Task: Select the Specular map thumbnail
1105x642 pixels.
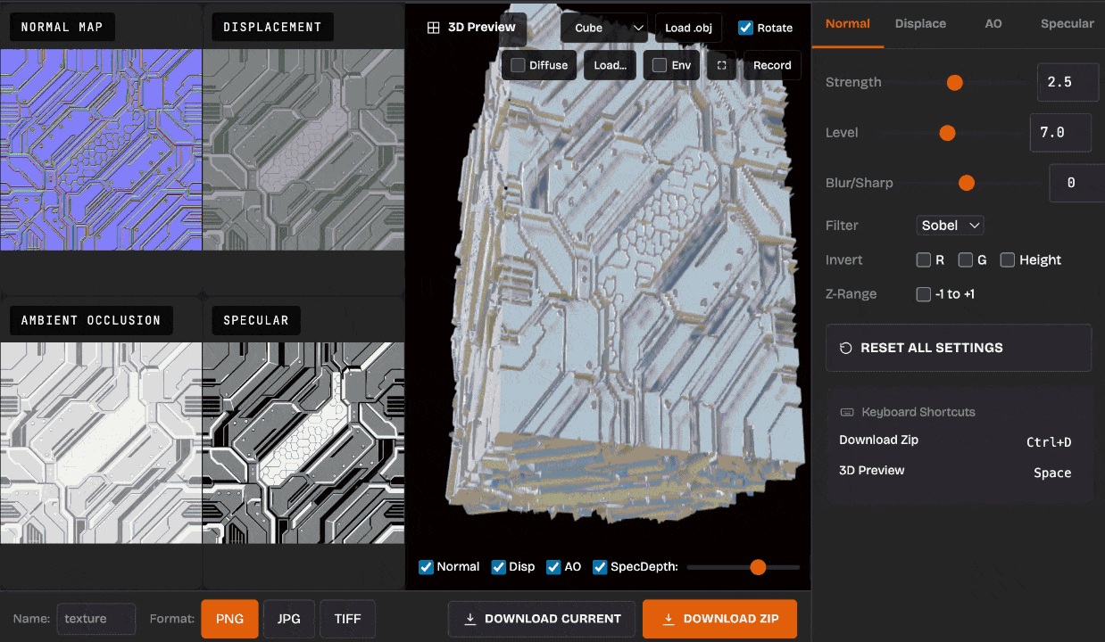Action: (303, 442)
